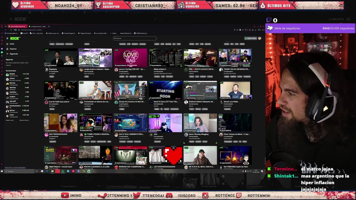Open the Found Footage bookmark
The image size is (356, 200).
coord(69,33)
